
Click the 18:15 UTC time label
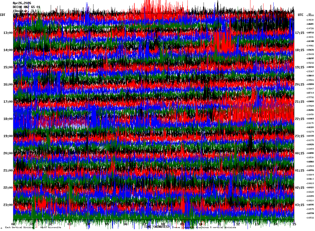[300, 50]
